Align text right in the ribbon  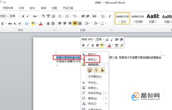tap(70, 23)
